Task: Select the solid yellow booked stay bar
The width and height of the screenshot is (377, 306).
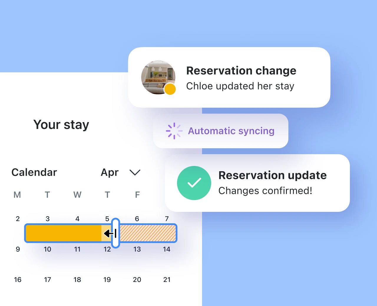Action: click(63, 233)
